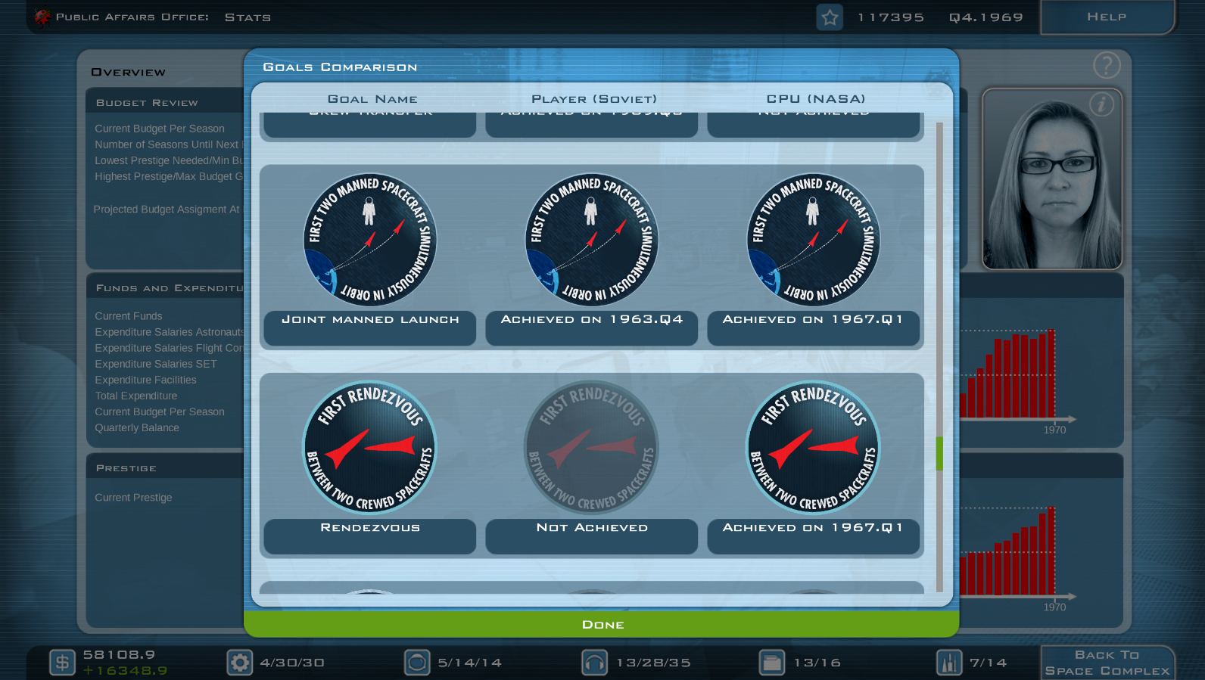Click the Done button
The image size is (1205, 680).
[602, 624]
